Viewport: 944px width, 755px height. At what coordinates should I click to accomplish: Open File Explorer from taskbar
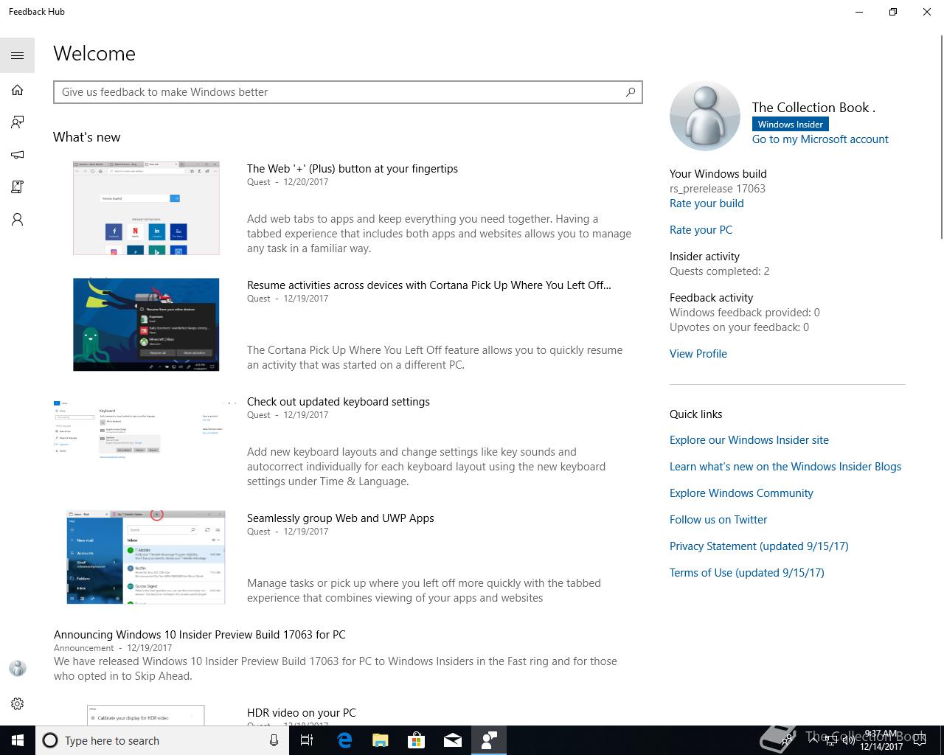(381, 740)
